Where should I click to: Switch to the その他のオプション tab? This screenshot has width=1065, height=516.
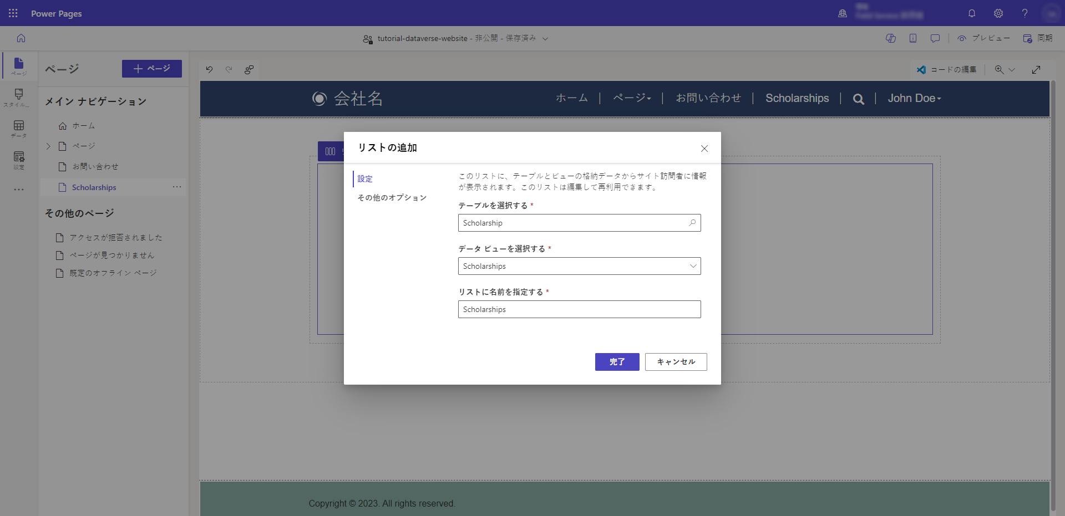click(392, 197)
